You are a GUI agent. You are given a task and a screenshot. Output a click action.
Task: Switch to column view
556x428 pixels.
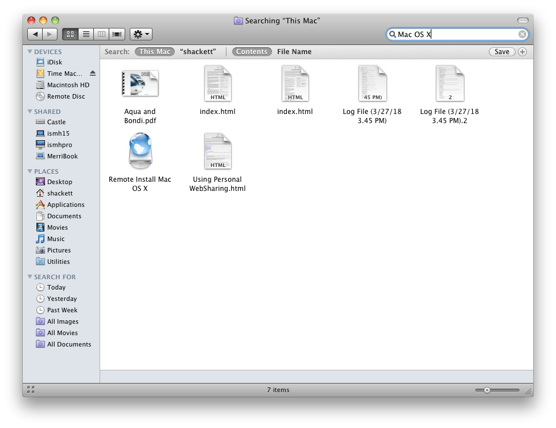pos(101,34)
